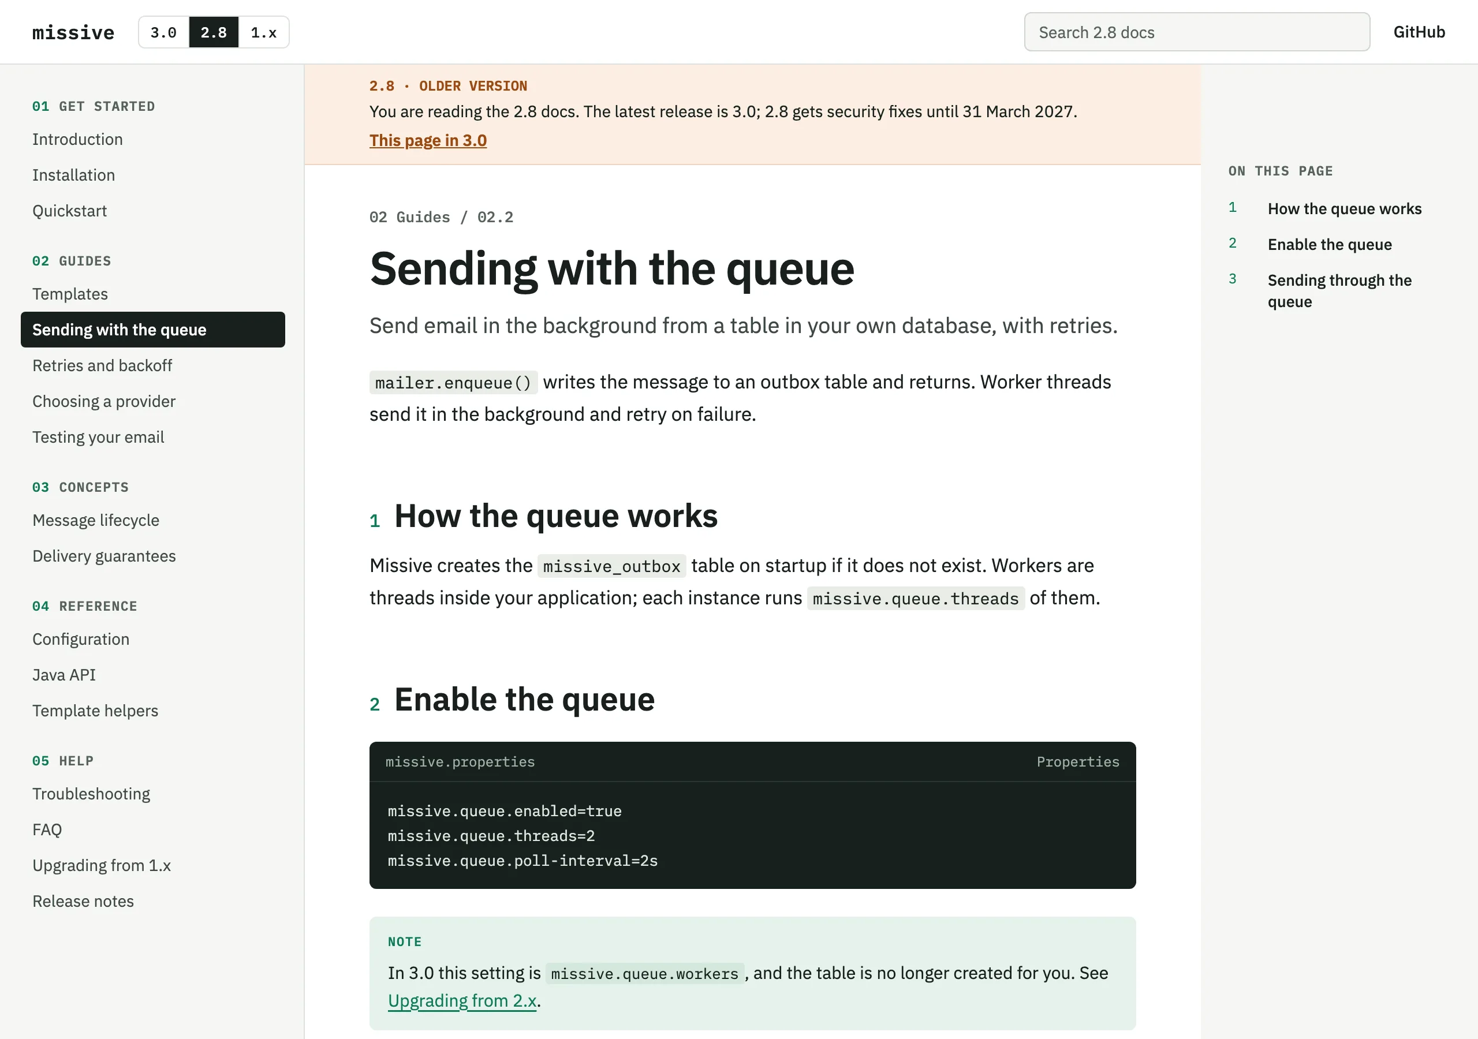Focus the Search 2.8 docs field
1478x1039 pixels.
click(x=1197, y=32)
